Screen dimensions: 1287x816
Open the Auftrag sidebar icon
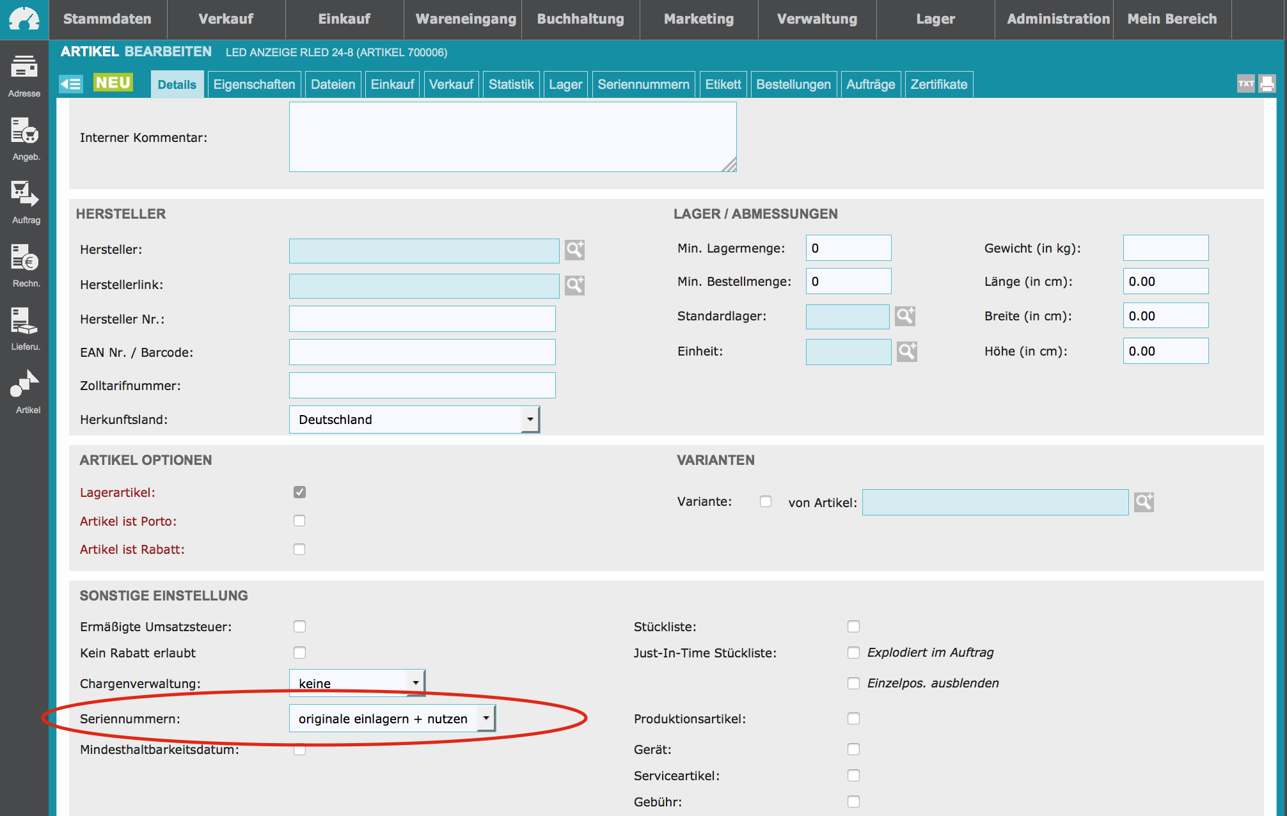(24, 194)
